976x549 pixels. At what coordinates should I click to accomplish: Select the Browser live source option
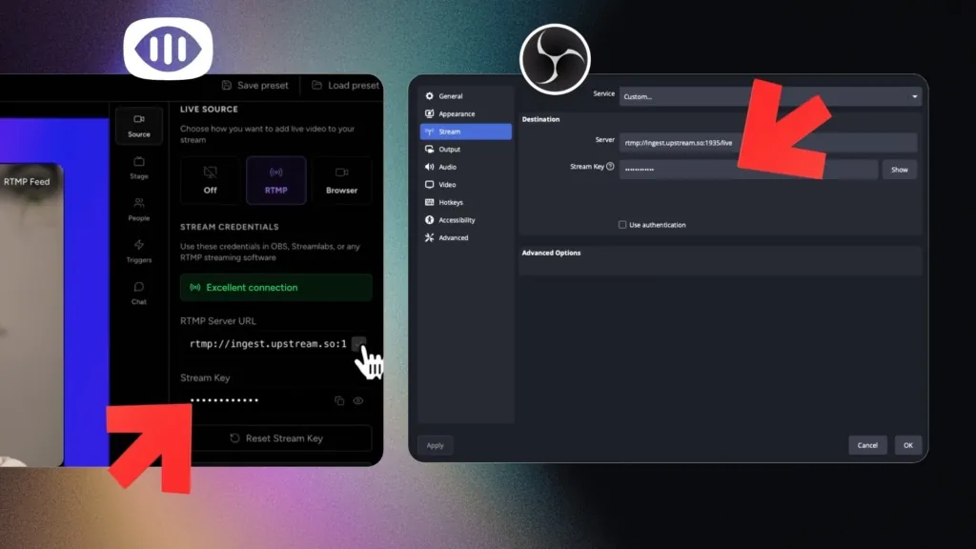[x=342, y=180]
